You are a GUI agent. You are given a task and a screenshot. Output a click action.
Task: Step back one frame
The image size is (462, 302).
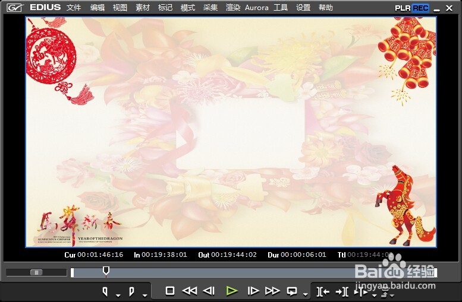pyautogui.click(x=209, y=291)
